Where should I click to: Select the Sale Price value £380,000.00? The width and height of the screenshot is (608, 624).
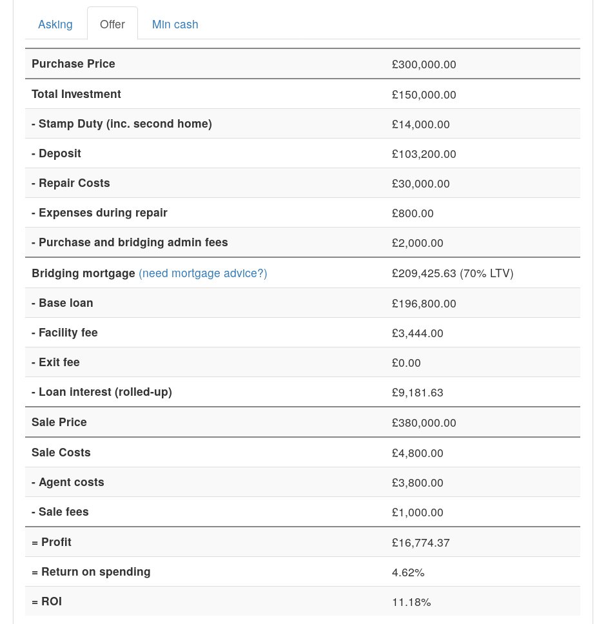point(424,423)
